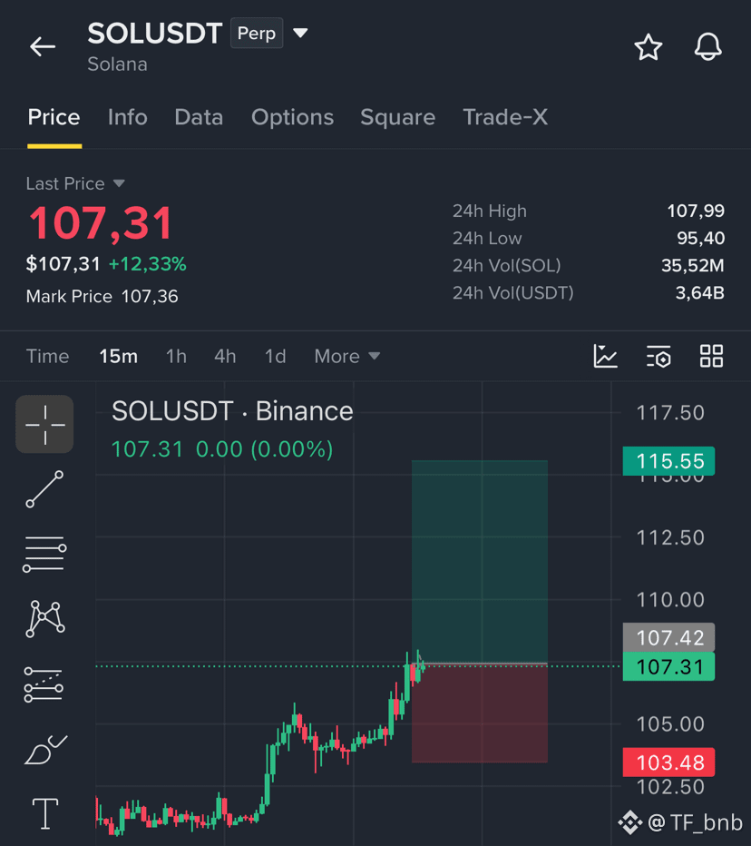Click the Mark Price 107,36 text
This screenshot has height=846, width=751.
tap(102, 296)
